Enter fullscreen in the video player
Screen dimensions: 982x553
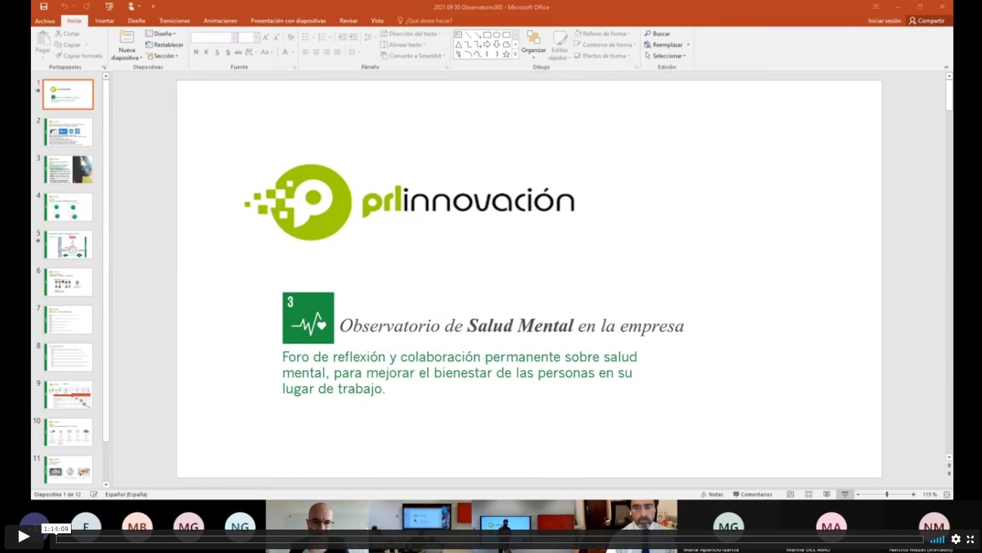971,539
